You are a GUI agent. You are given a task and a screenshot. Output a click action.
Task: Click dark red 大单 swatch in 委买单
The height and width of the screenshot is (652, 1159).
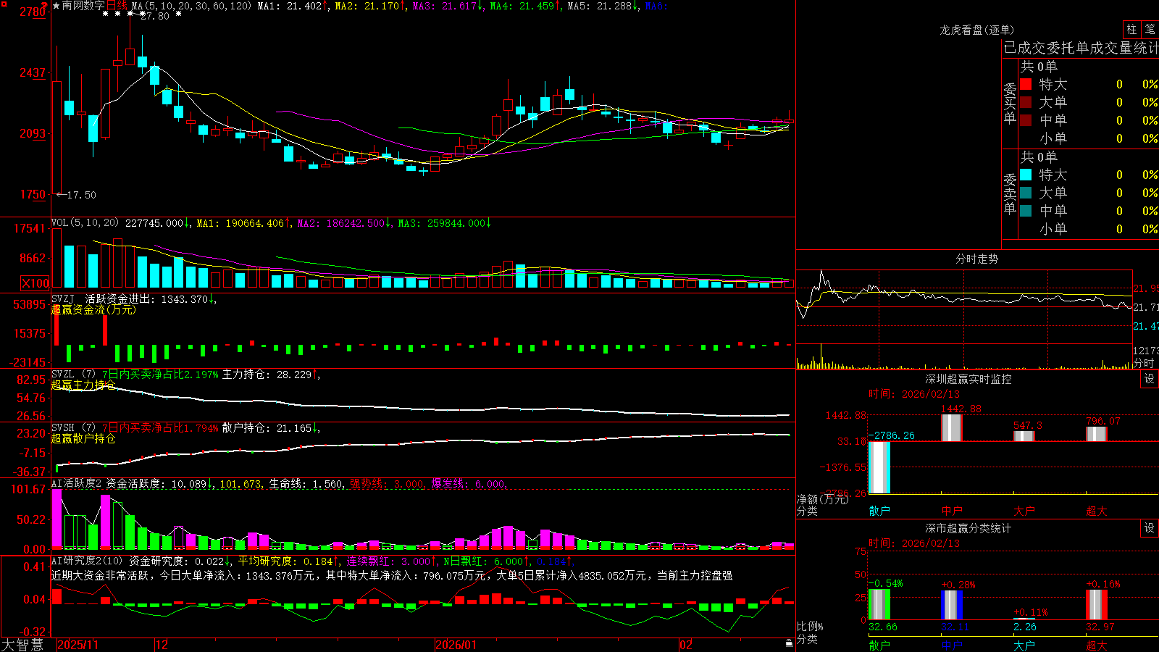[1026, 102]
